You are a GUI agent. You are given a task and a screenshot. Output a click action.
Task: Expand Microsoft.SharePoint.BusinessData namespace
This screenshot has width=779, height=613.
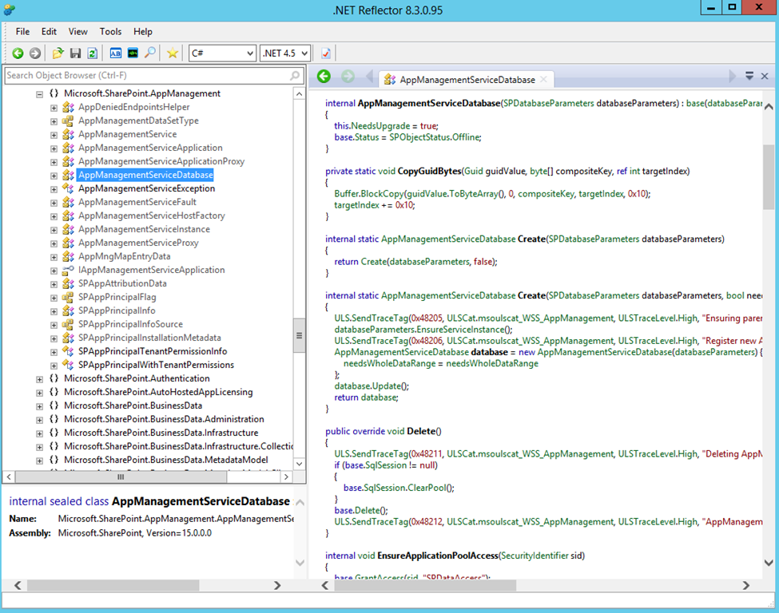(39, 406)
